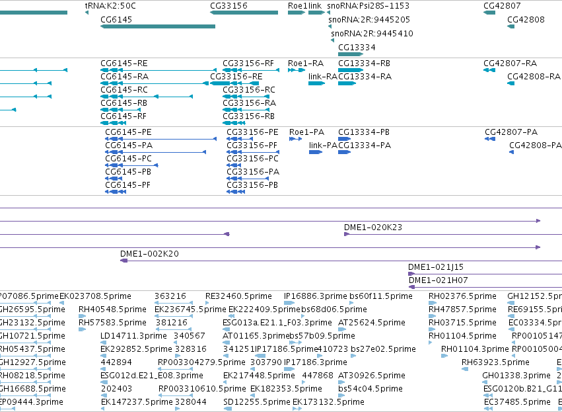Click protein CG33156-PC
Image resolution: width=562 pixels, height=412 pixels.
click(x=234, y=165)
